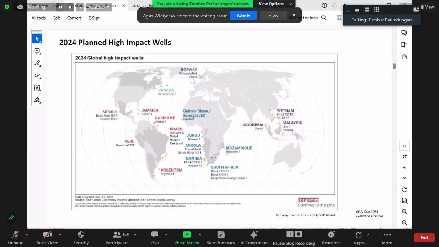Open the E-Sign menu
Viewport: 439px width, 247px height.
point(94,18)
